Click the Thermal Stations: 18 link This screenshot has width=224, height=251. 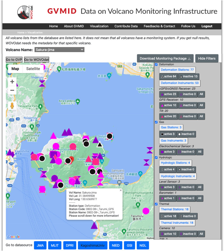tap(175, 209)
